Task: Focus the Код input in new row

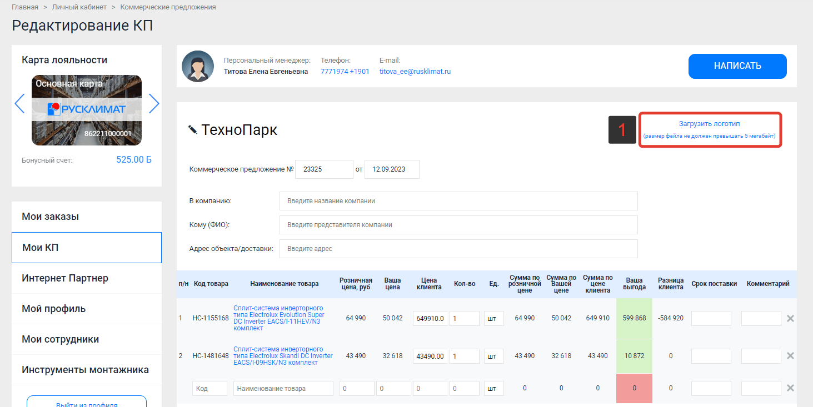Action: point(210,389)
